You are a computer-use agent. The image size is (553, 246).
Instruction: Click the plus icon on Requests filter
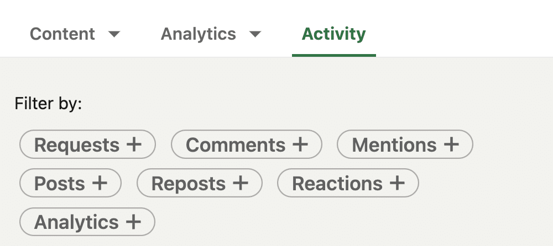pos(134,145)
